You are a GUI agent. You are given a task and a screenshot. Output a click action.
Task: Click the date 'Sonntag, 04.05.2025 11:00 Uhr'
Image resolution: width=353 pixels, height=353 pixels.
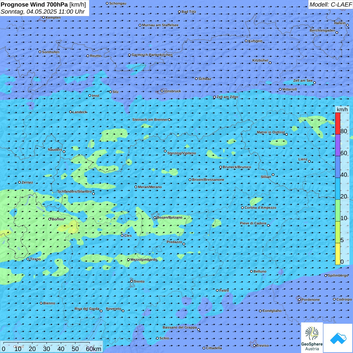pyautogui.click(x=43, y=12)
